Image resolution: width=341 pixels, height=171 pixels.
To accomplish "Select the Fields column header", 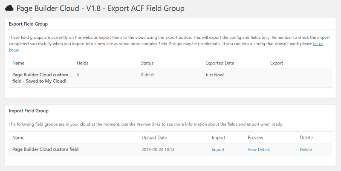I will click(x=82, y=63).
